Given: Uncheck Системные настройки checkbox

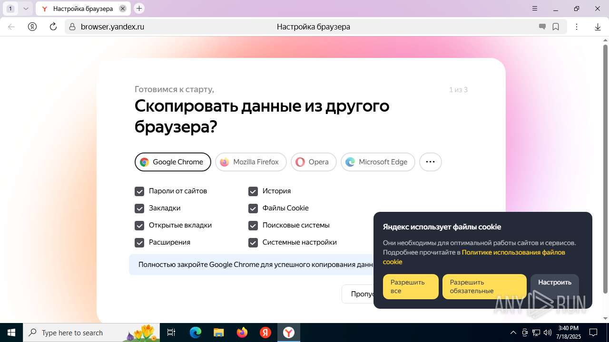Looking at the screenshot, I should pyautogui.click(x=253, y=242).
